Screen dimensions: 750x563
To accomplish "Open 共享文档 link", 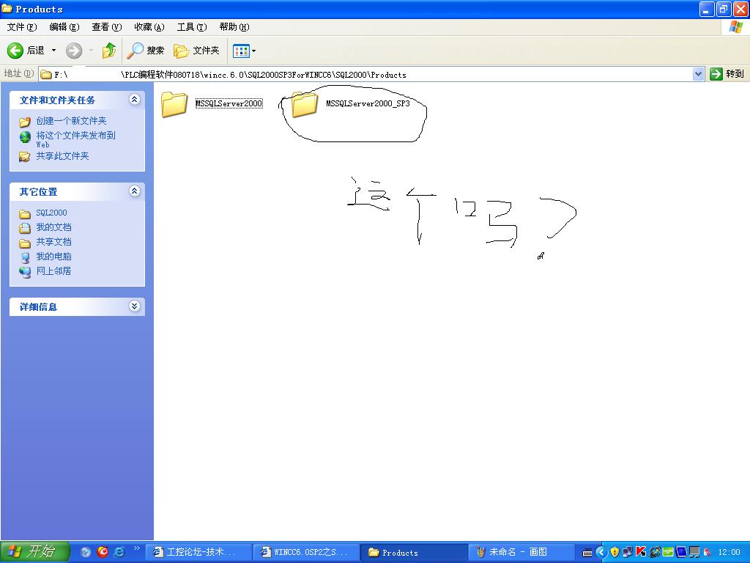I will coord(53,242).
